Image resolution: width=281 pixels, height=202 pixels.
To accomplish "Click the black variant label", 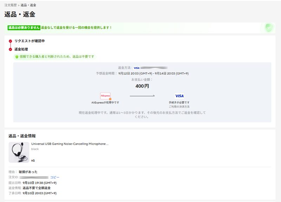I will [x=35, y=149].
